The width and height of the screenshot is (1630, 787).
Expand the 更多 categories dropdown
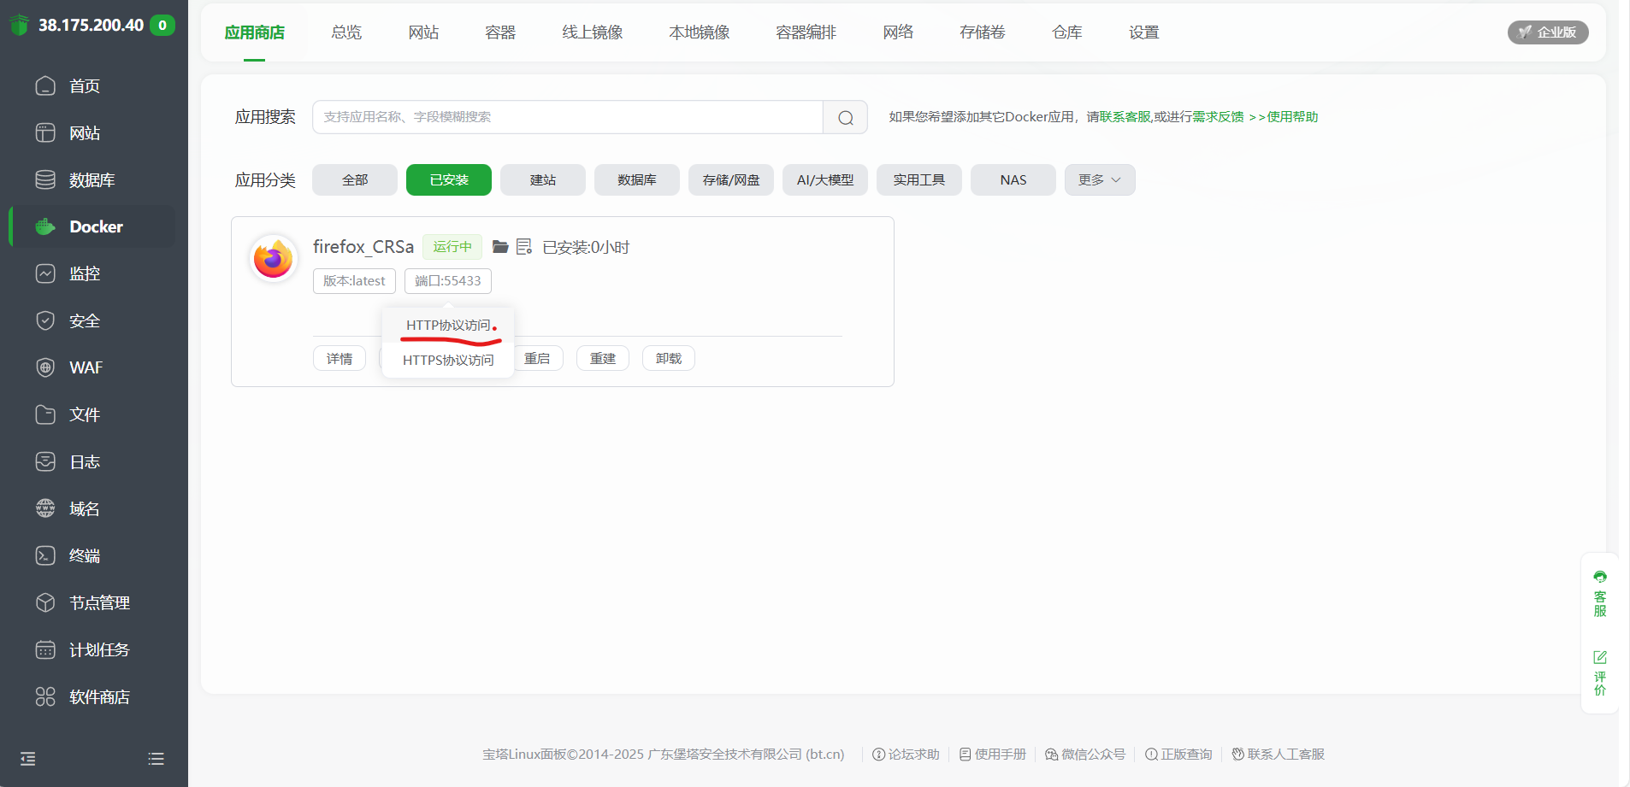pos(1099,180)
